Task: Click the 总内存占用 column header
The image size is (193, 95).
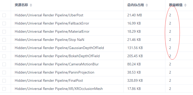Action: point(136,5)
